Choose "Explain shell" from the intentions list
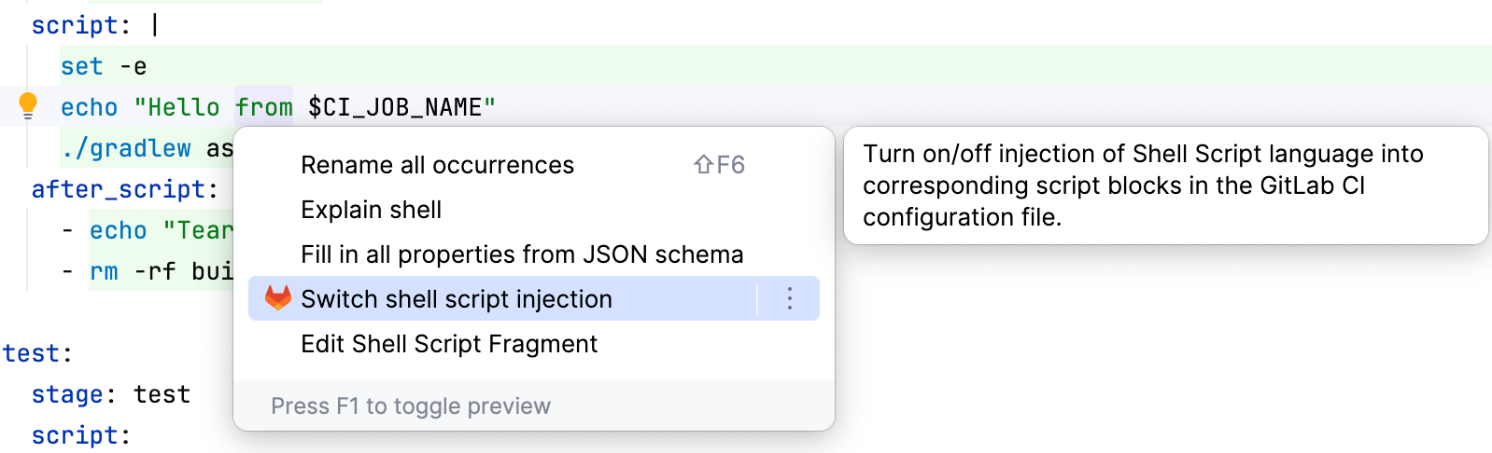This screenshot has height=453, width=1492. 371,210
